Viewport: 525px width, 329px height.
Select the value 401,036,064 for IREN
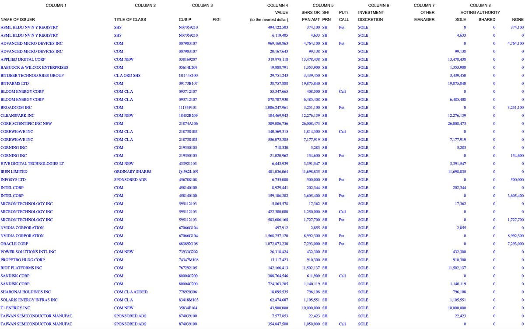(278, 171)
